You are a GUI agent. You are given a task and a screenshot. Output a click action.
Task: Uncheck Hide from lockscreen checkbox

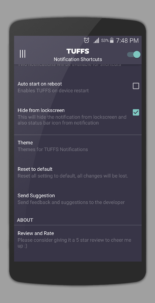point(136,112)
